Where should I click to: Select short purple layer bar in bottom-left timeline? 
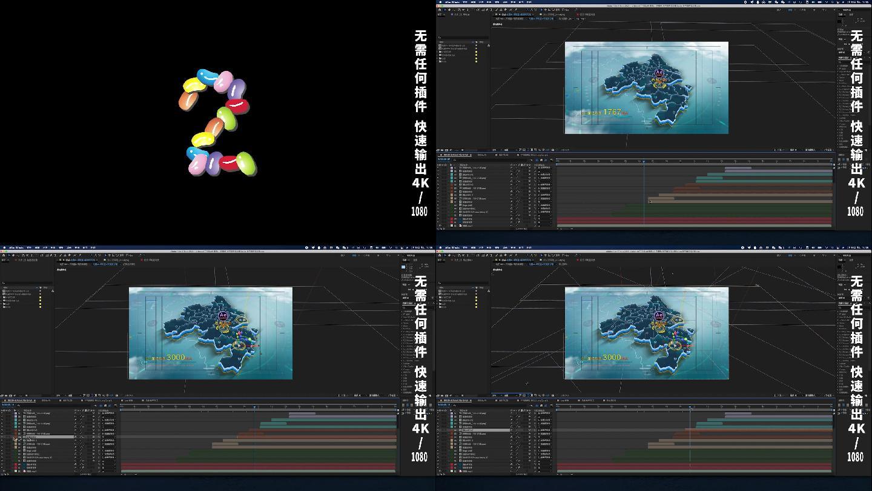(x=302, y=413)
